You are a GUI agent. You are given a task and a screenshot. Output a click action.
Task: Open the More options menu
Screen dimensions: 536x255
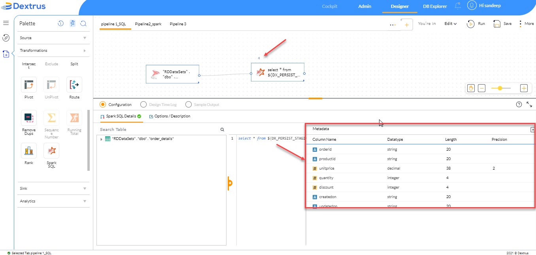526,24
